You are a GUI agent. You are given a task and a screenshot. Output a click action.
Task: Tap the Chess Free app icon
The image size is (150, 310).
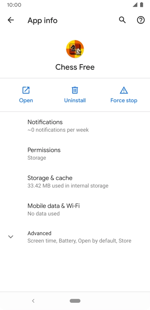point(75,49)
